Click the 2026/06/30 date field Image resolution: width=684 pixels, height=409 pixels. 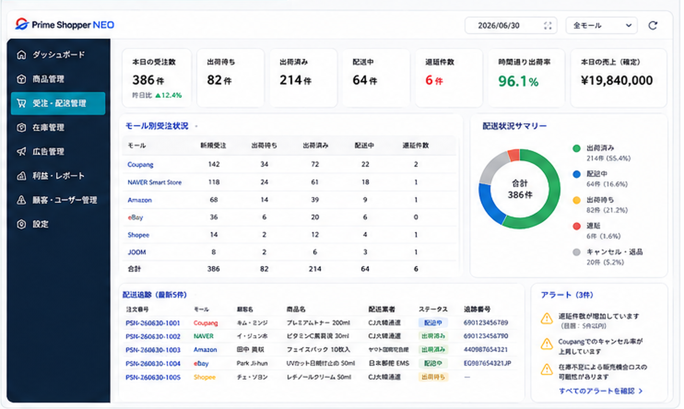511,25
